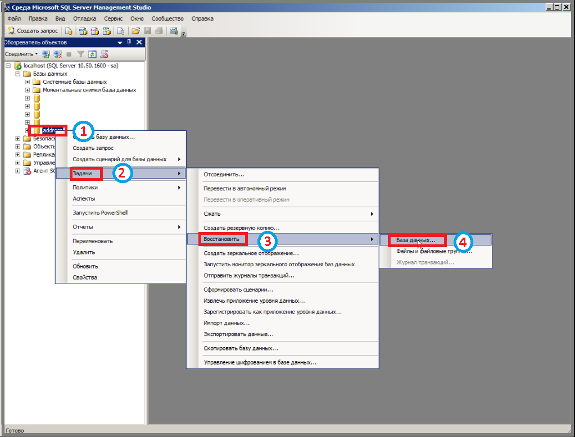Screen dimensions: 575x437
Task: Choose Удалить in the context menu
Action: (x=121, y=252)
